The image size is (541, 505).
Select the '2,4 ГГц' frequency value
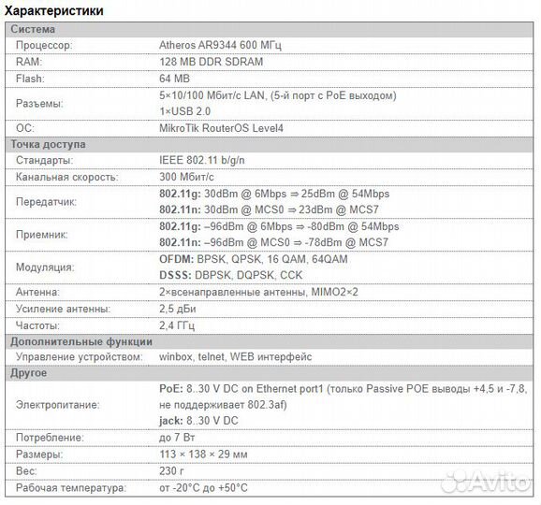[177, 325]
